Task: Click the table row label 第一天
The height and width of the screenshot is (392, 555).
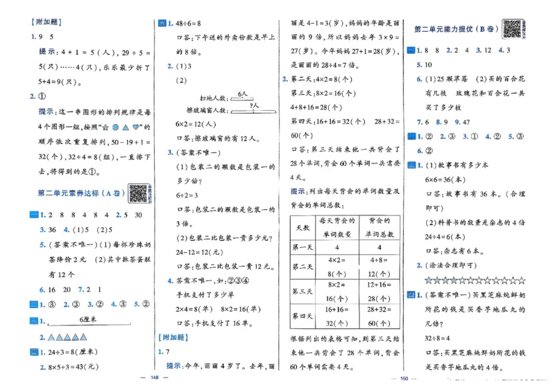Action: coord(302,247)
